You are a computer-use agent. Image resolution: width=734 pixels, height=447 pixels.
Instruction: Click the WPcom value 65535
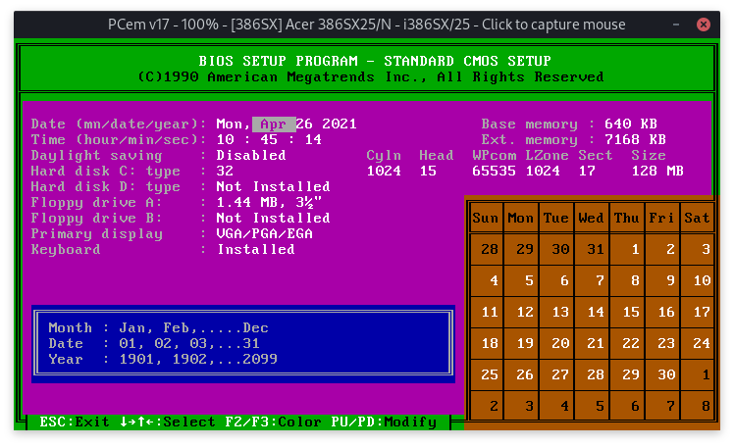[x=494, y=171]
